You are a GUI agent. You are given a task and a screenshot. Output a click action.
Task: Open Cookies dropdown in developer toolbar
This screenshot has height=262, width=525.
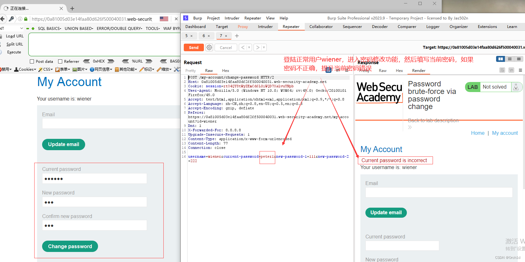pyautogui.click(x=25, y=69)
